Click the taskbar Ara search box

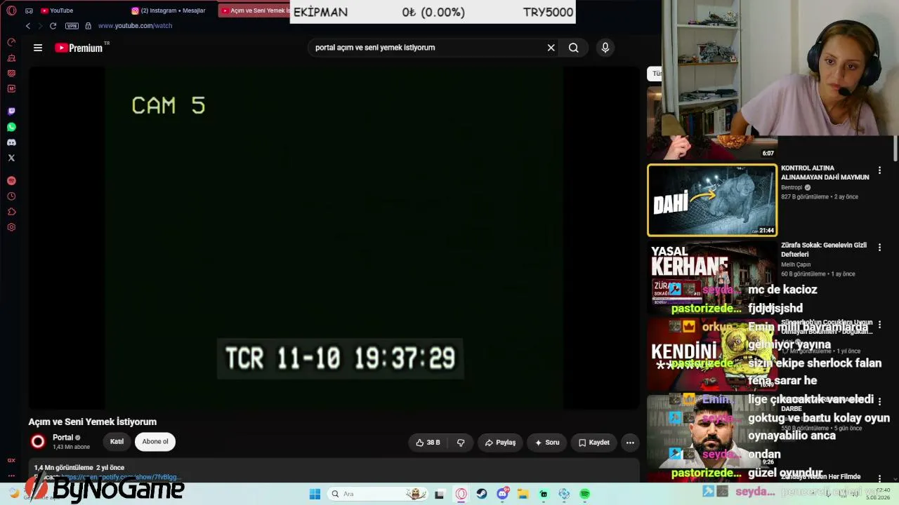(x=378, y=494)
